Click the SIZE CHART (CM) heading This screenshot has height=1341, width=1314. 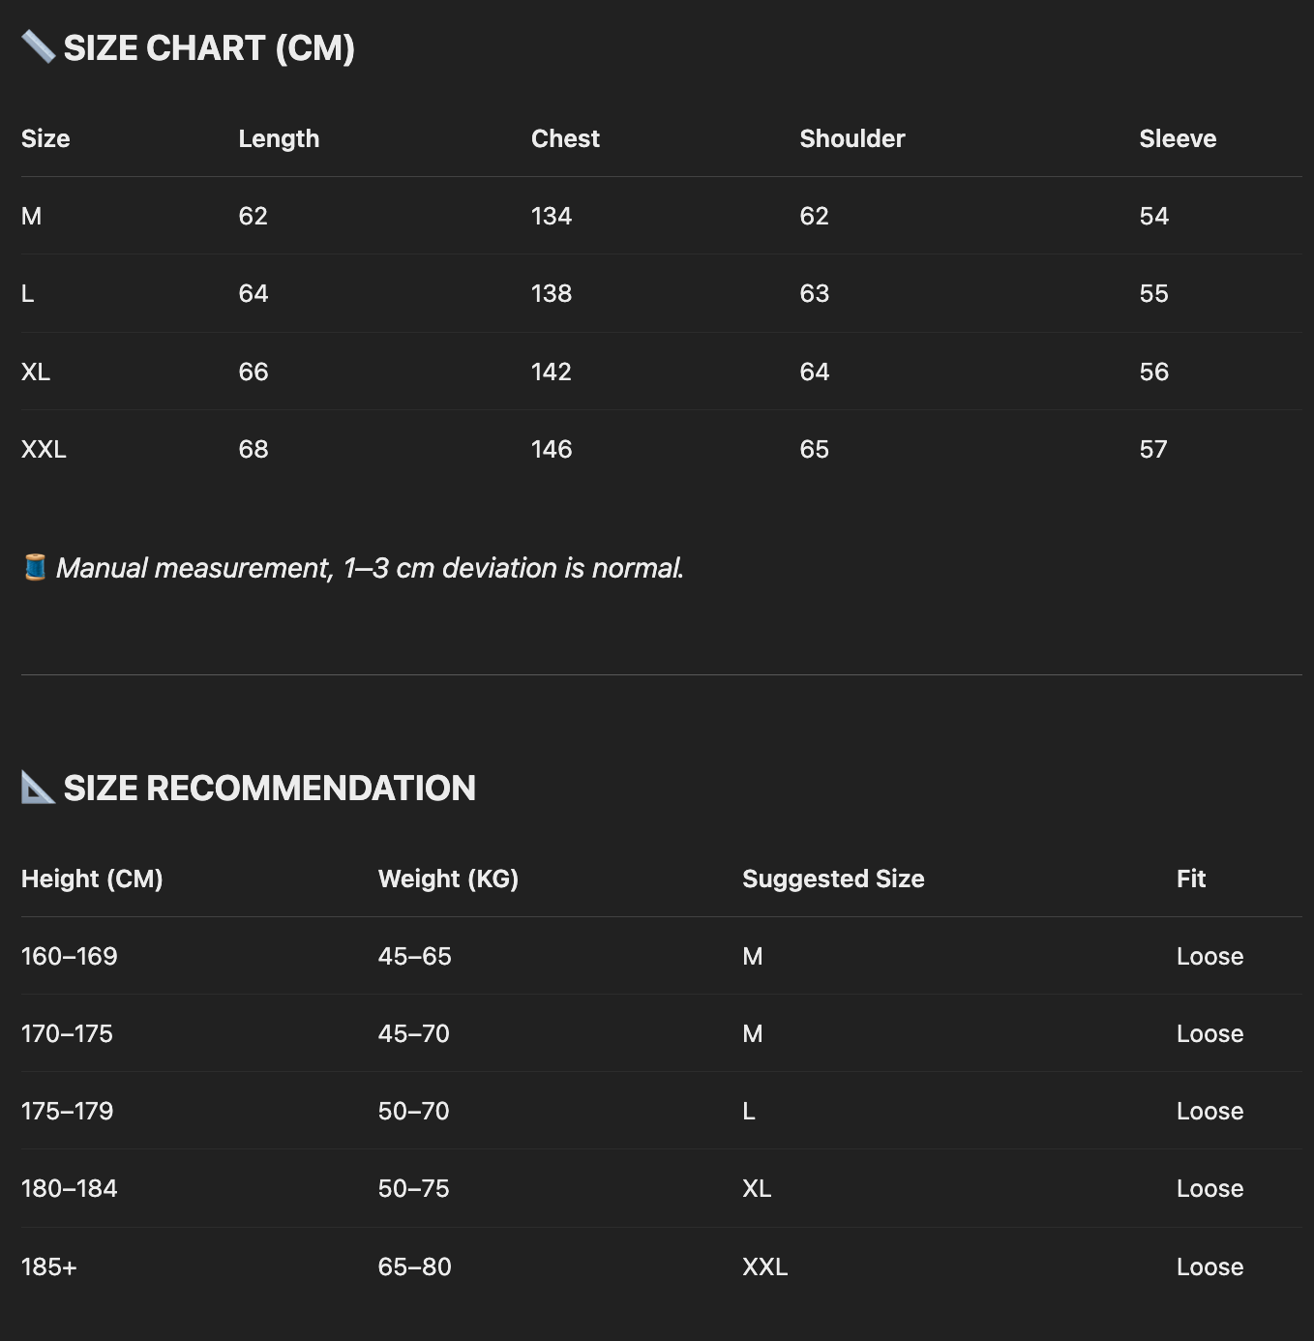(x=209, y=48)
